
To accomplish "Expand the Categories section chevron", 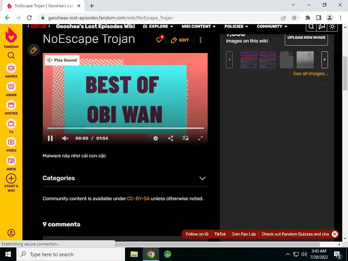I will [x=203, y=178].
